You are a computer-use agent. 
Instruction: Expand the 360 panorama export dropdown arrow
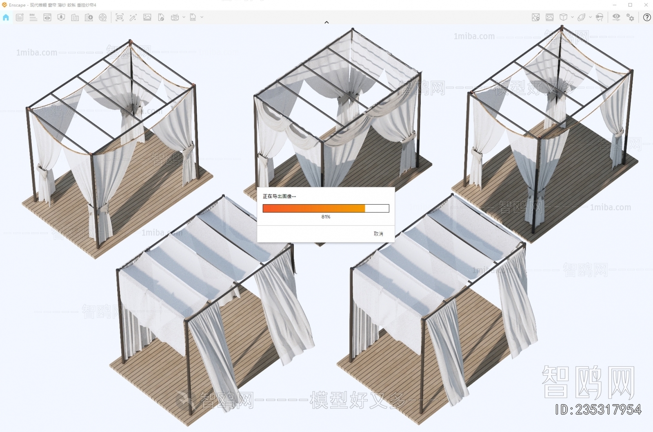click(184, 18)
